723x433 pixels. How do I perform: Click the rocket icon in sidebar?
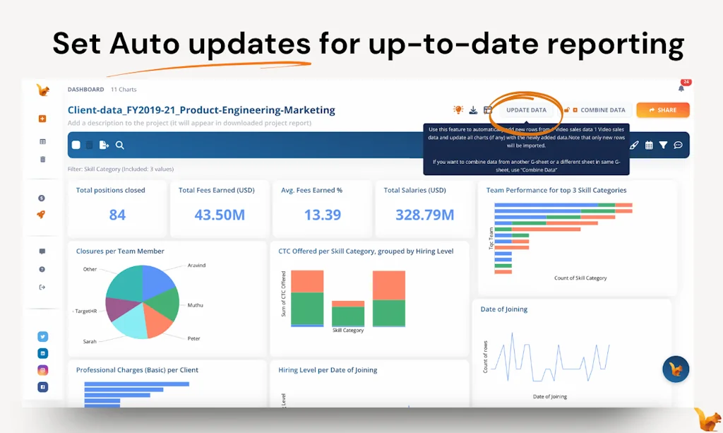pos(42,215)
